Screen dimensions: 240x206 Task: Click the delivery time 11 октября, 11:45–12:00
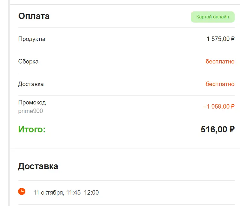[x=66, y=193]
